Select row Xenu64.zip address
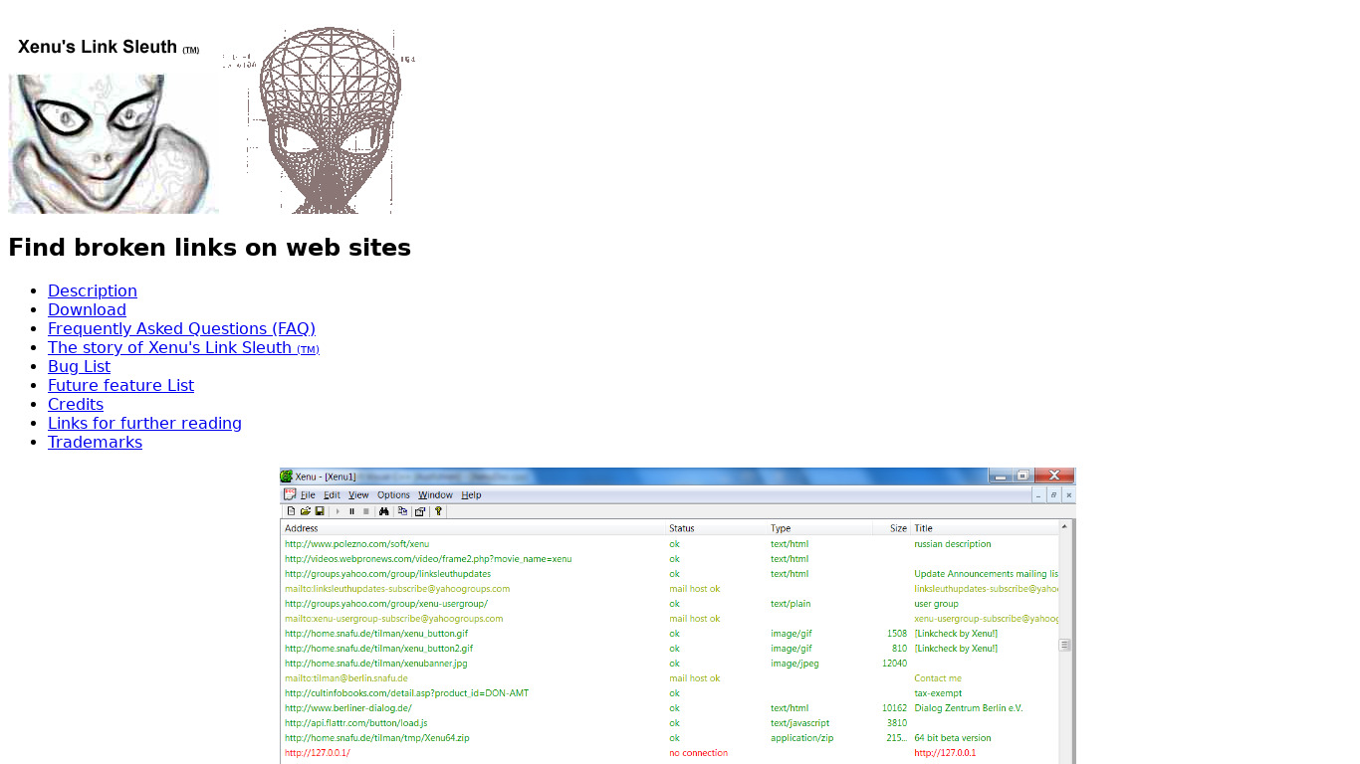 pyautogui.click(x=377, y=738)
